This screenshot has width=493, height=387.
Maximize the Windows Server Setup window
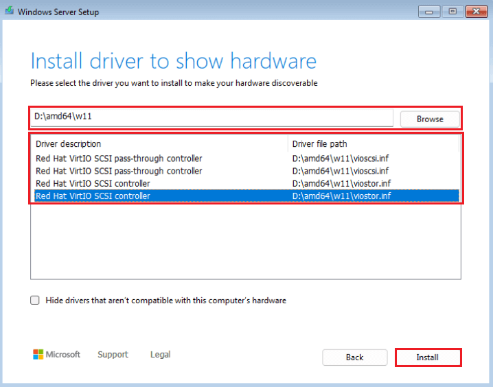click(452, 11)
